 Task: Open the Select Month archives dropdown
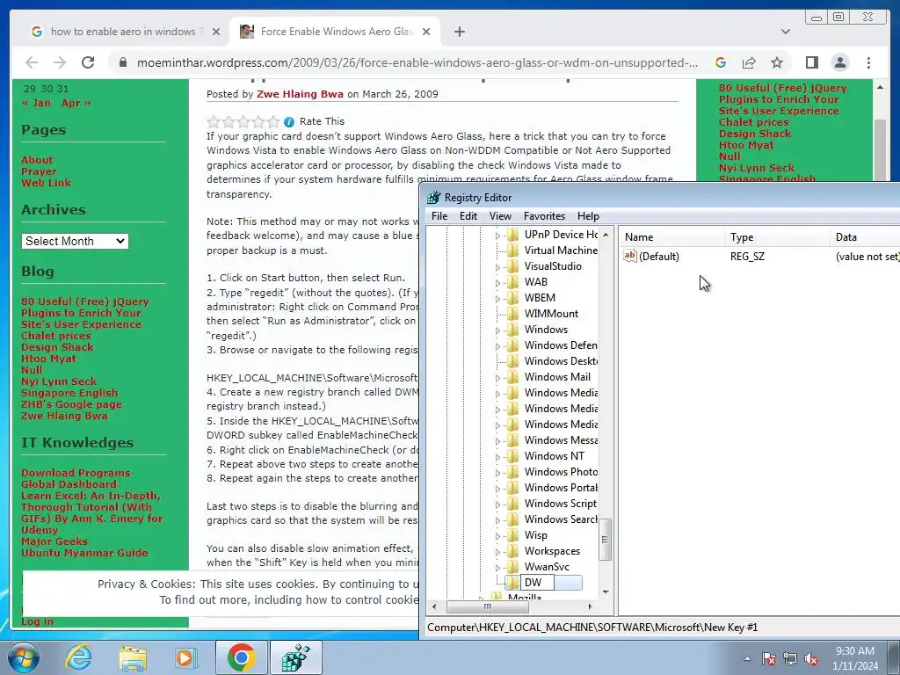click(x=76, y=241)
